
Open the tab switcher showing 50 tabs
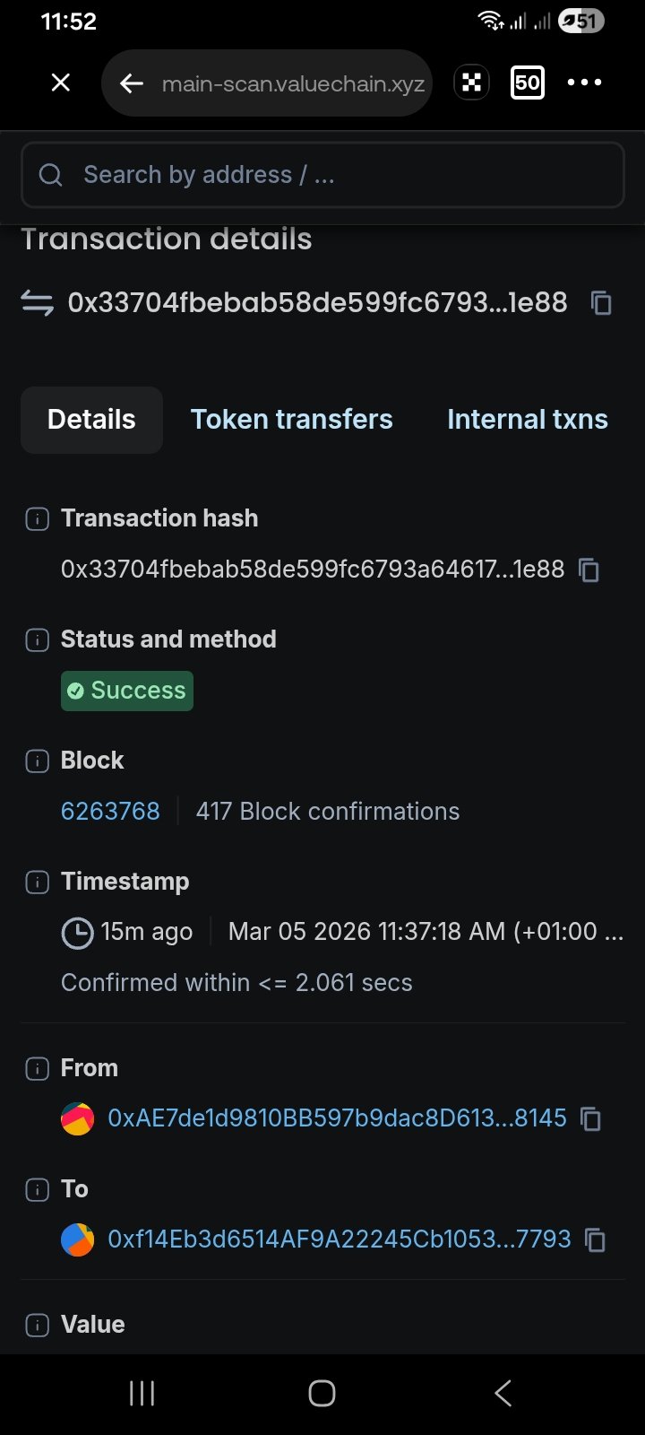tap(527, 83)
